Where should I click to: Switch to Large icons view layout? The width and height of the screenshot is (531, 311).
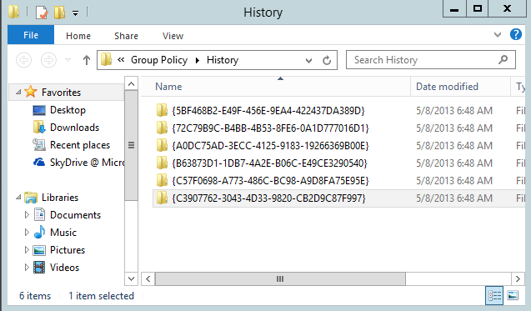click(x=513, y=296)
